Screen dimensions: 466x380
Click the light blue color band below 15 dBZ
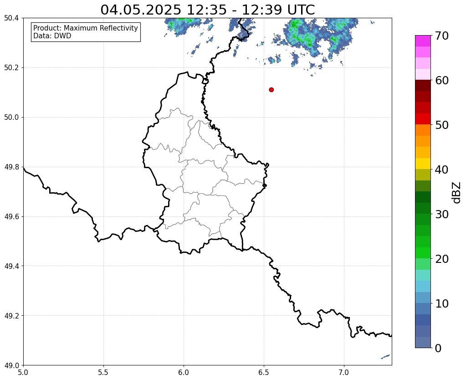pos(423,286)
